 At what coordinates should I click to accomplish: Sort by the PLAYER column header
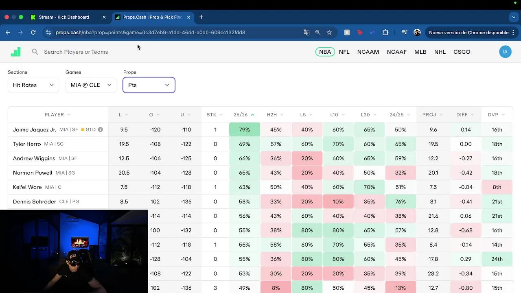coord(58,115)
